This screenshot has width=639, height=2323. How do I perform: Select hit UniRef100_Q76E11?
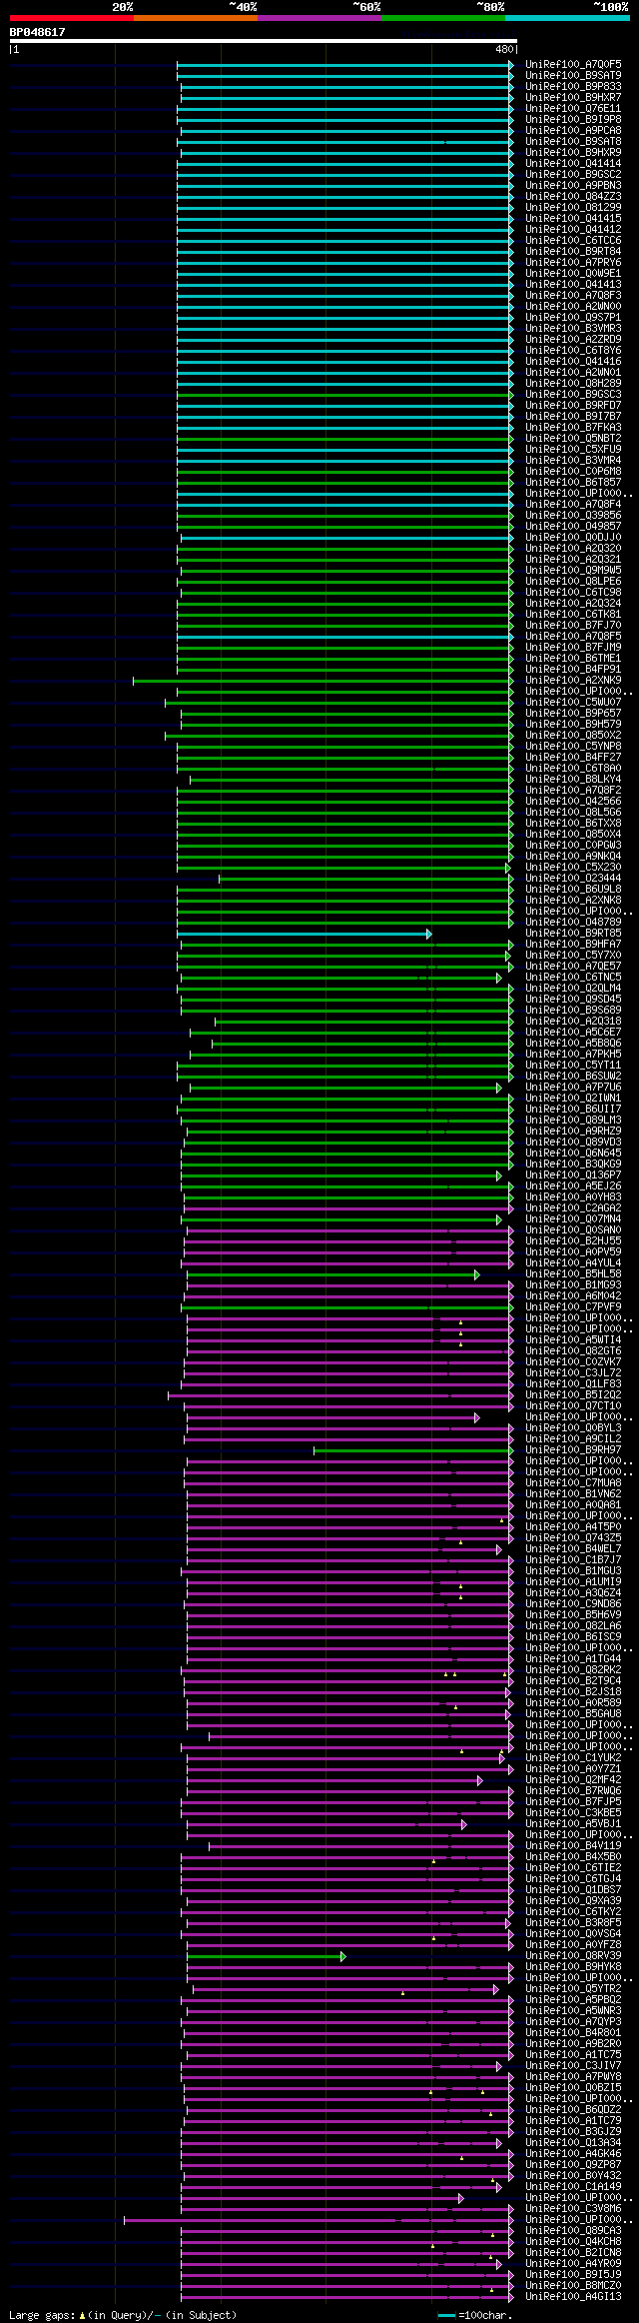[x=573, y=109]
